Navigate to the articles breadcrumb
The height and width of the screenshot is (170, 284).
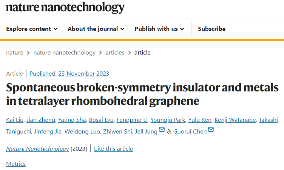pyautogui.click(x=115, y=53)
